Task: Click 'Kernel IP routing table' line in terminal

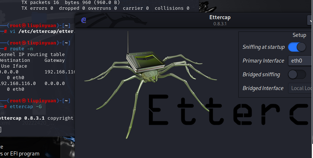Action: pyautogui.click(x=32, y=55)
